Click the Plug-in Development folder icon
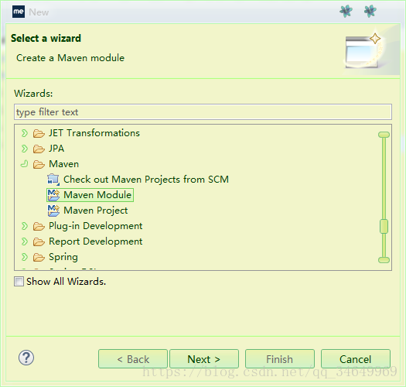This screenshot has width=406, height=387. click(39, 226)
